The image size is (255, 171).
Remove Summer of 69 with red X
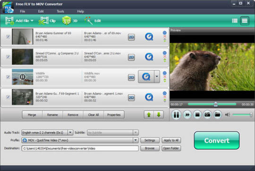[165, 36]
